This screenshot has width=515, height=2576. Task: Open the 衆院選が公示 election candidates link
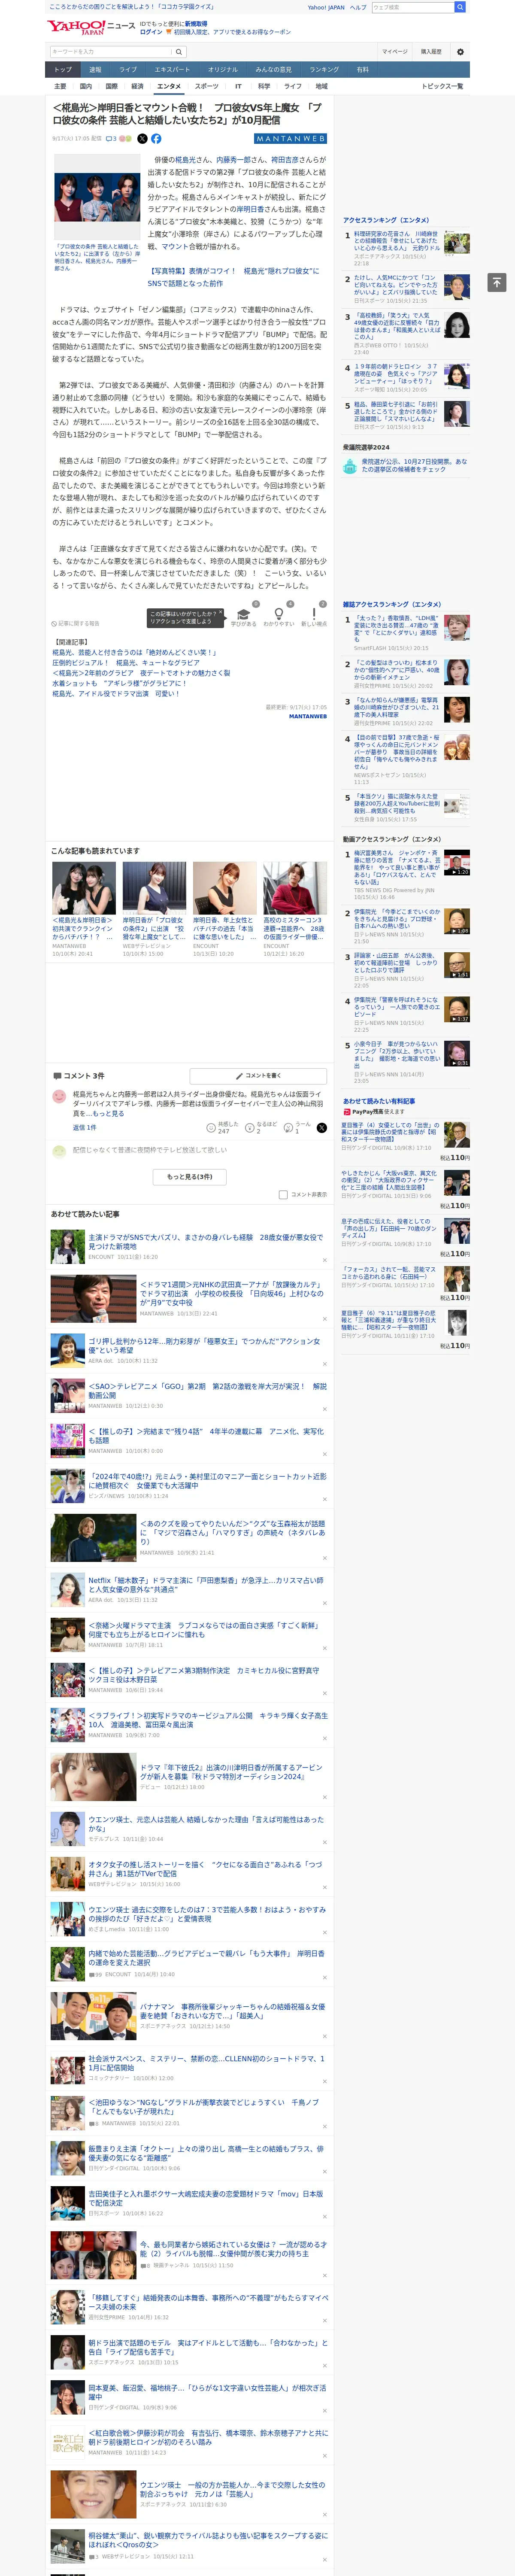(x=414, y=465)
